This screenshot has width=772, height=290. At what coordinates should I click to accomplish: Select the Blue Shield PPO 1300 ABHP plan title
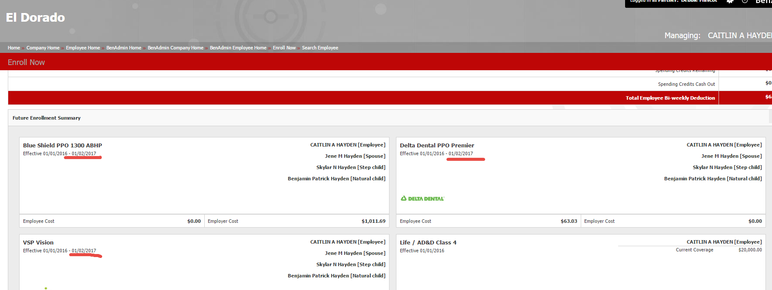tap(63, 145)
